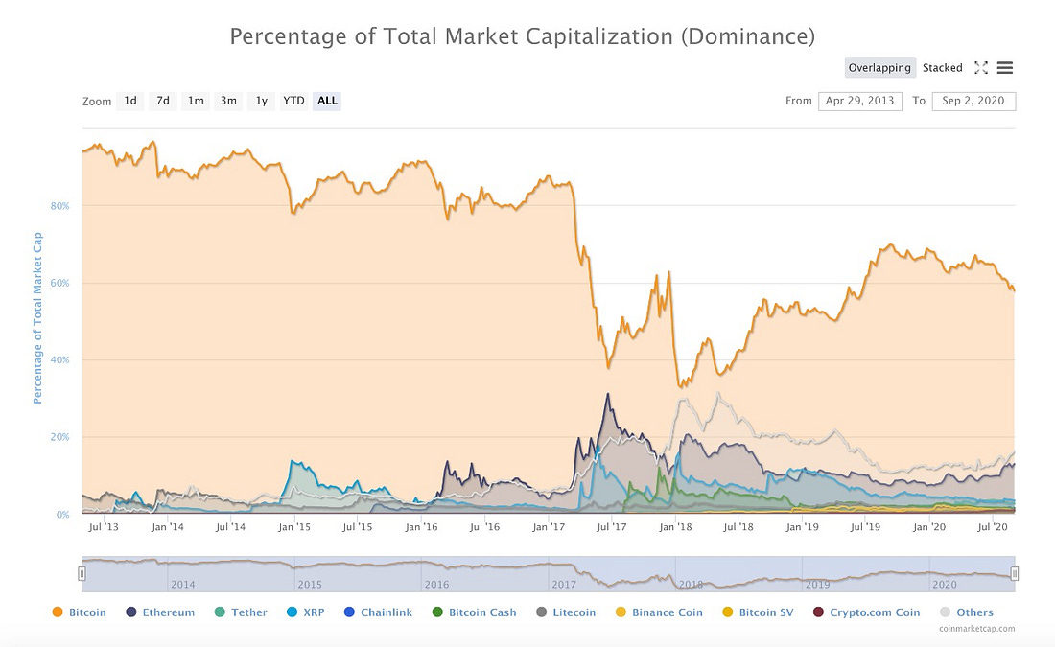Click the Bitcoin Cash green legend dot

click(x=437, y=612)
